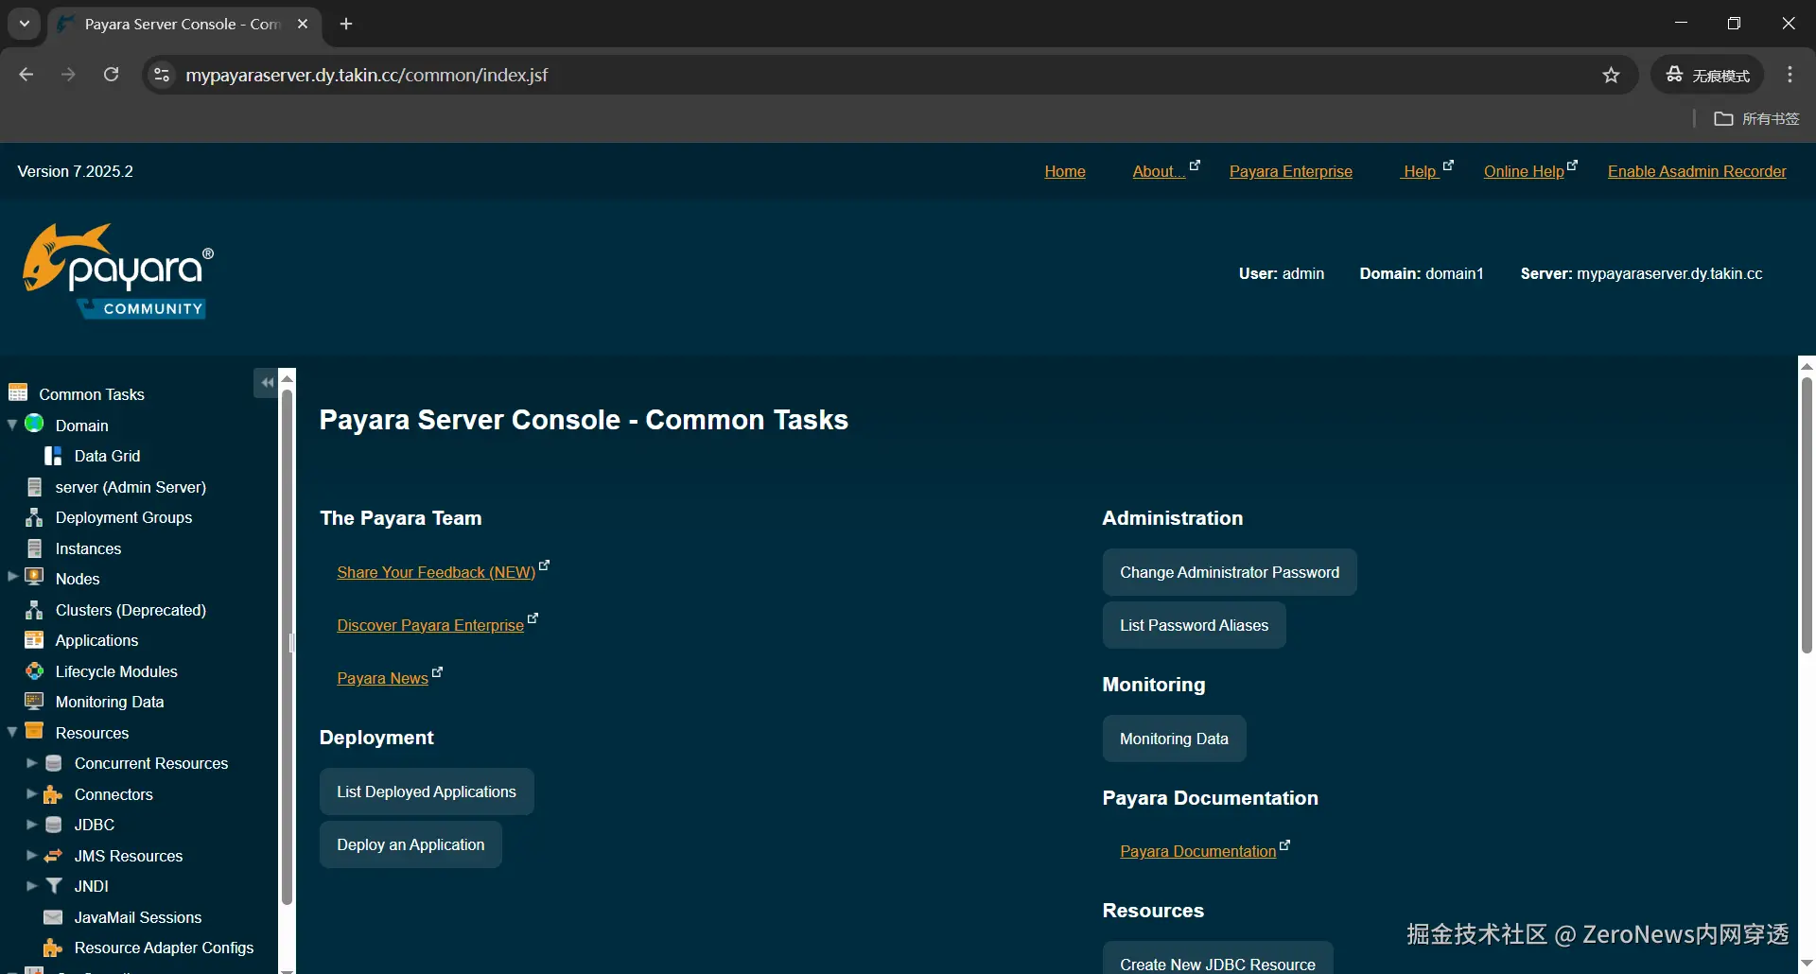This screenshot has height=974, width=1816.
Task: Reload the Payara console page
Action: (x=112, y=75)
